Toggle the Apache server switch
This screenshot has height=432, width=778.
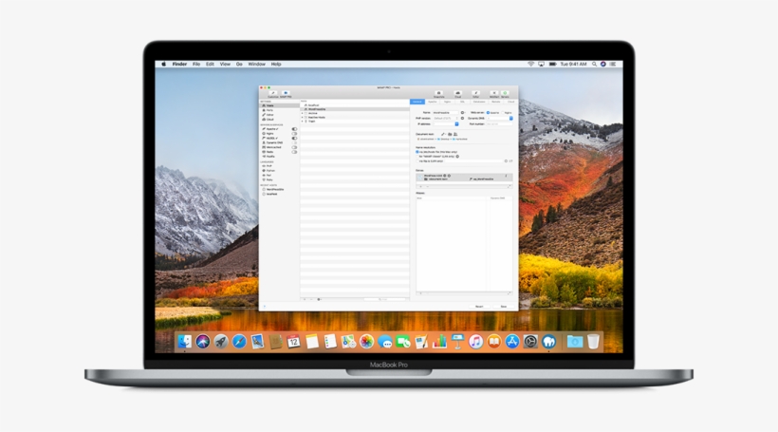coord(294,129)
